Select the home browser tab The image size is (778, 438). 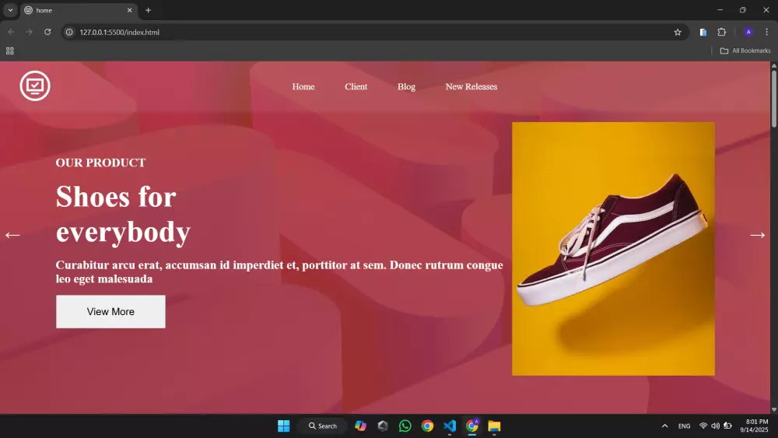(x=79, y=10)
